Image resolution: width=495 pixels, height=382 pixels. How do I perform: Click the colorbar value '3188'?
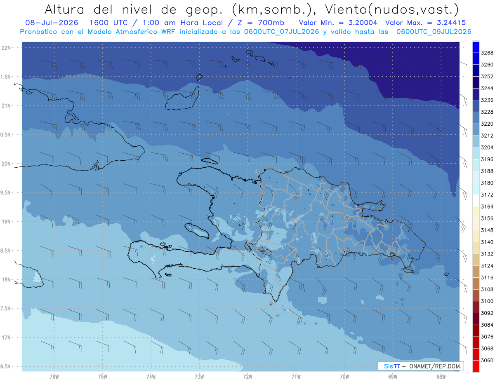[487, 171]
